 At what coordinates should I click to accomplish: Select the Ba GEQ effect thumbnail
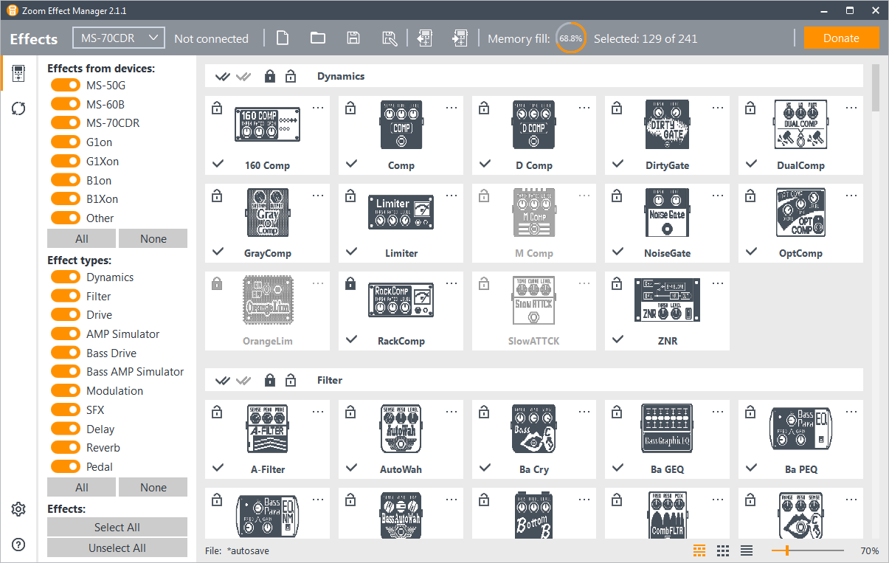coord(667,429)
